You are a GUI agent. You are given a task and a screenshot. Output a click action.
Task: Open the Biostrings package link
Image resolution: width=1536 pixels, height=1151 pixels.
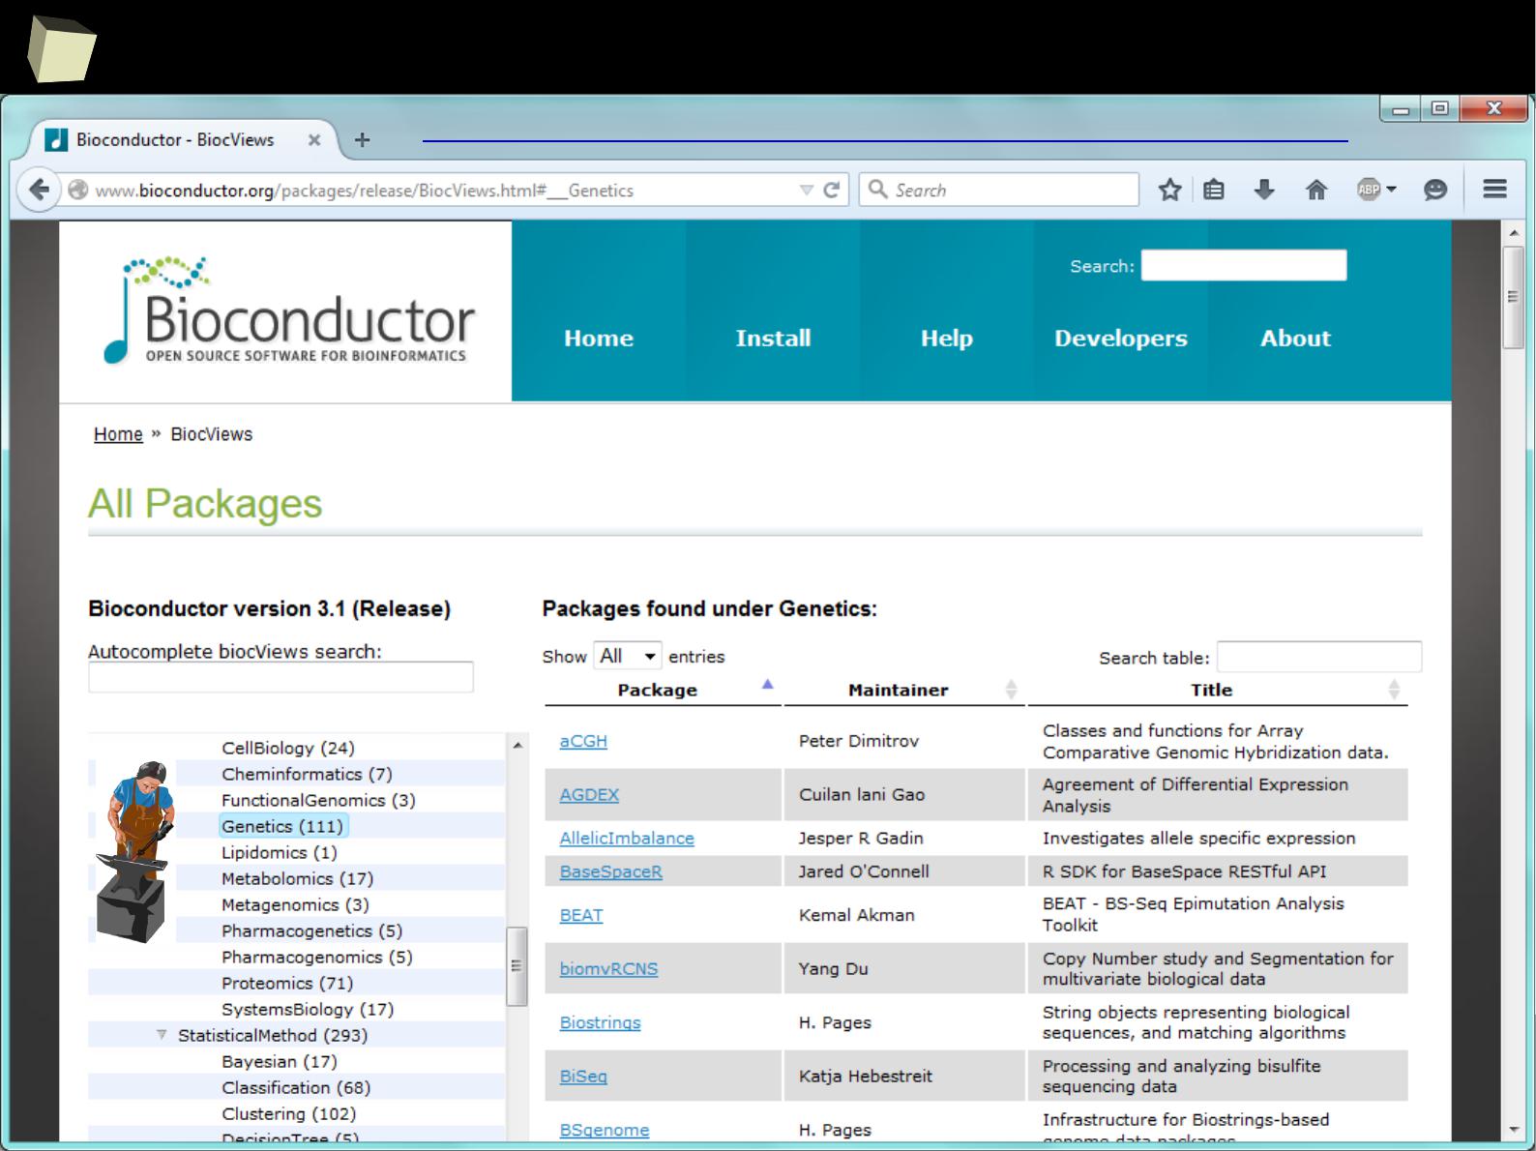point(600,1022)
